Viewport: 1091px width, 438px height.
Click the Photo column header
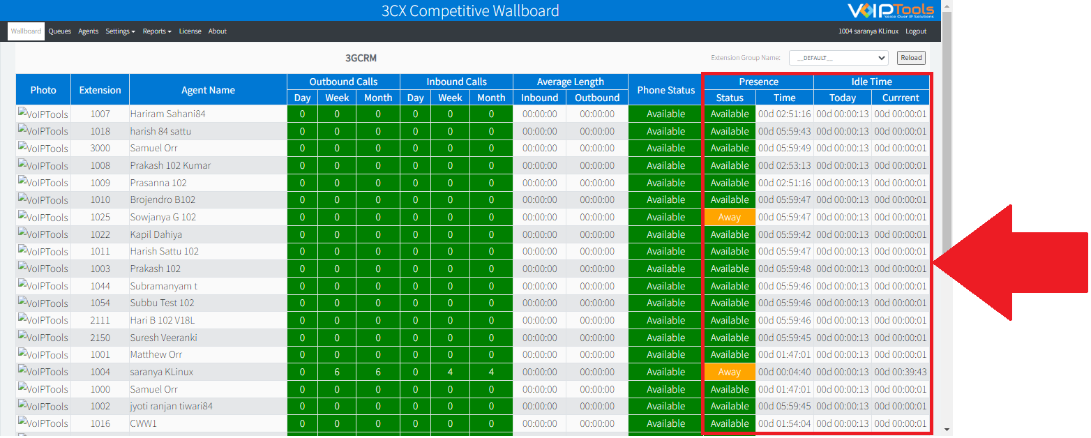pyautogui.click(x=43, y=90)
